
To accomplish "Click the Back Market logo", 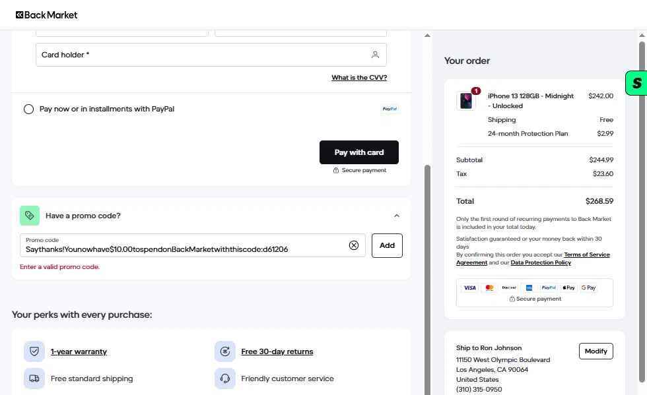I will [x=46, y=15].
